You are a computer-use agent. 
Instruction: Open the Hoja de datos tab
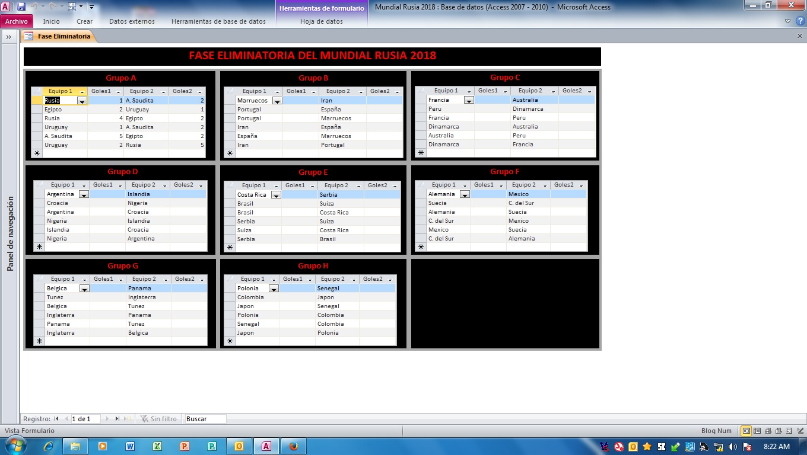(x=322, y=21)
